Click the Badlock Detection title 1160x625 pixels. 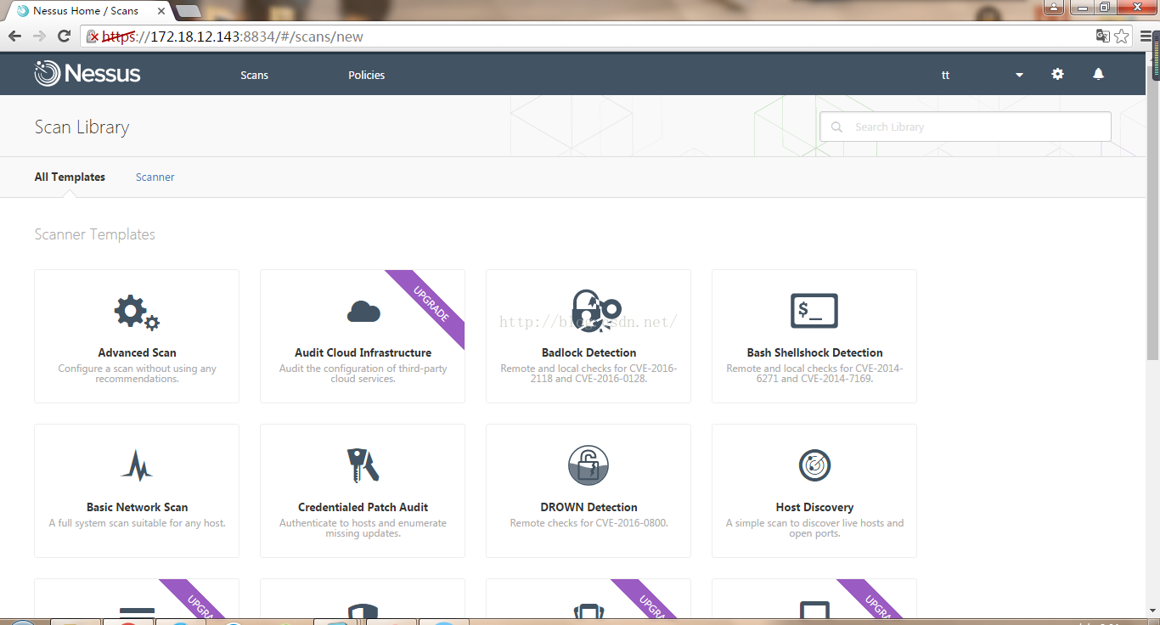tap(588, 352)
